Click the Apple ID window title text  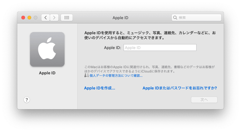click(120, 18)
